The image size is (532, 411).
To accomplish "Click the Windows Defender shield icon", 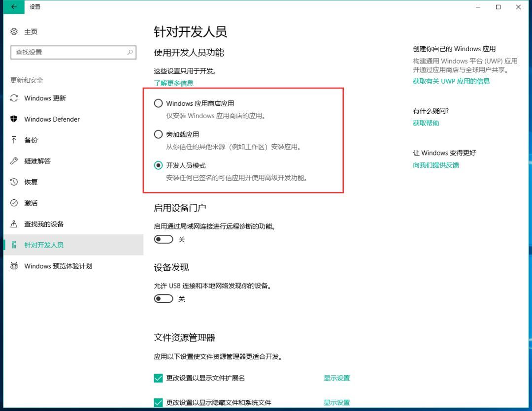I will pos(15,119).
